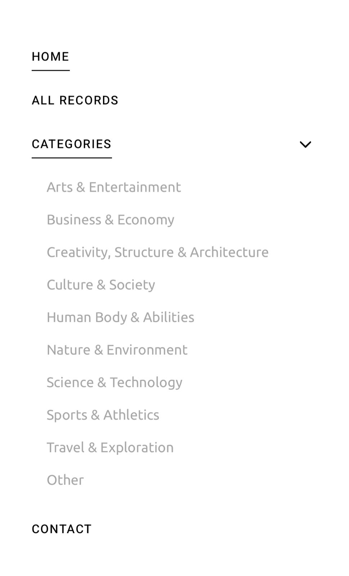This screenshot has width=349, height=576.
Task: View Culture & Society records
Action: [x=101, y=285]
